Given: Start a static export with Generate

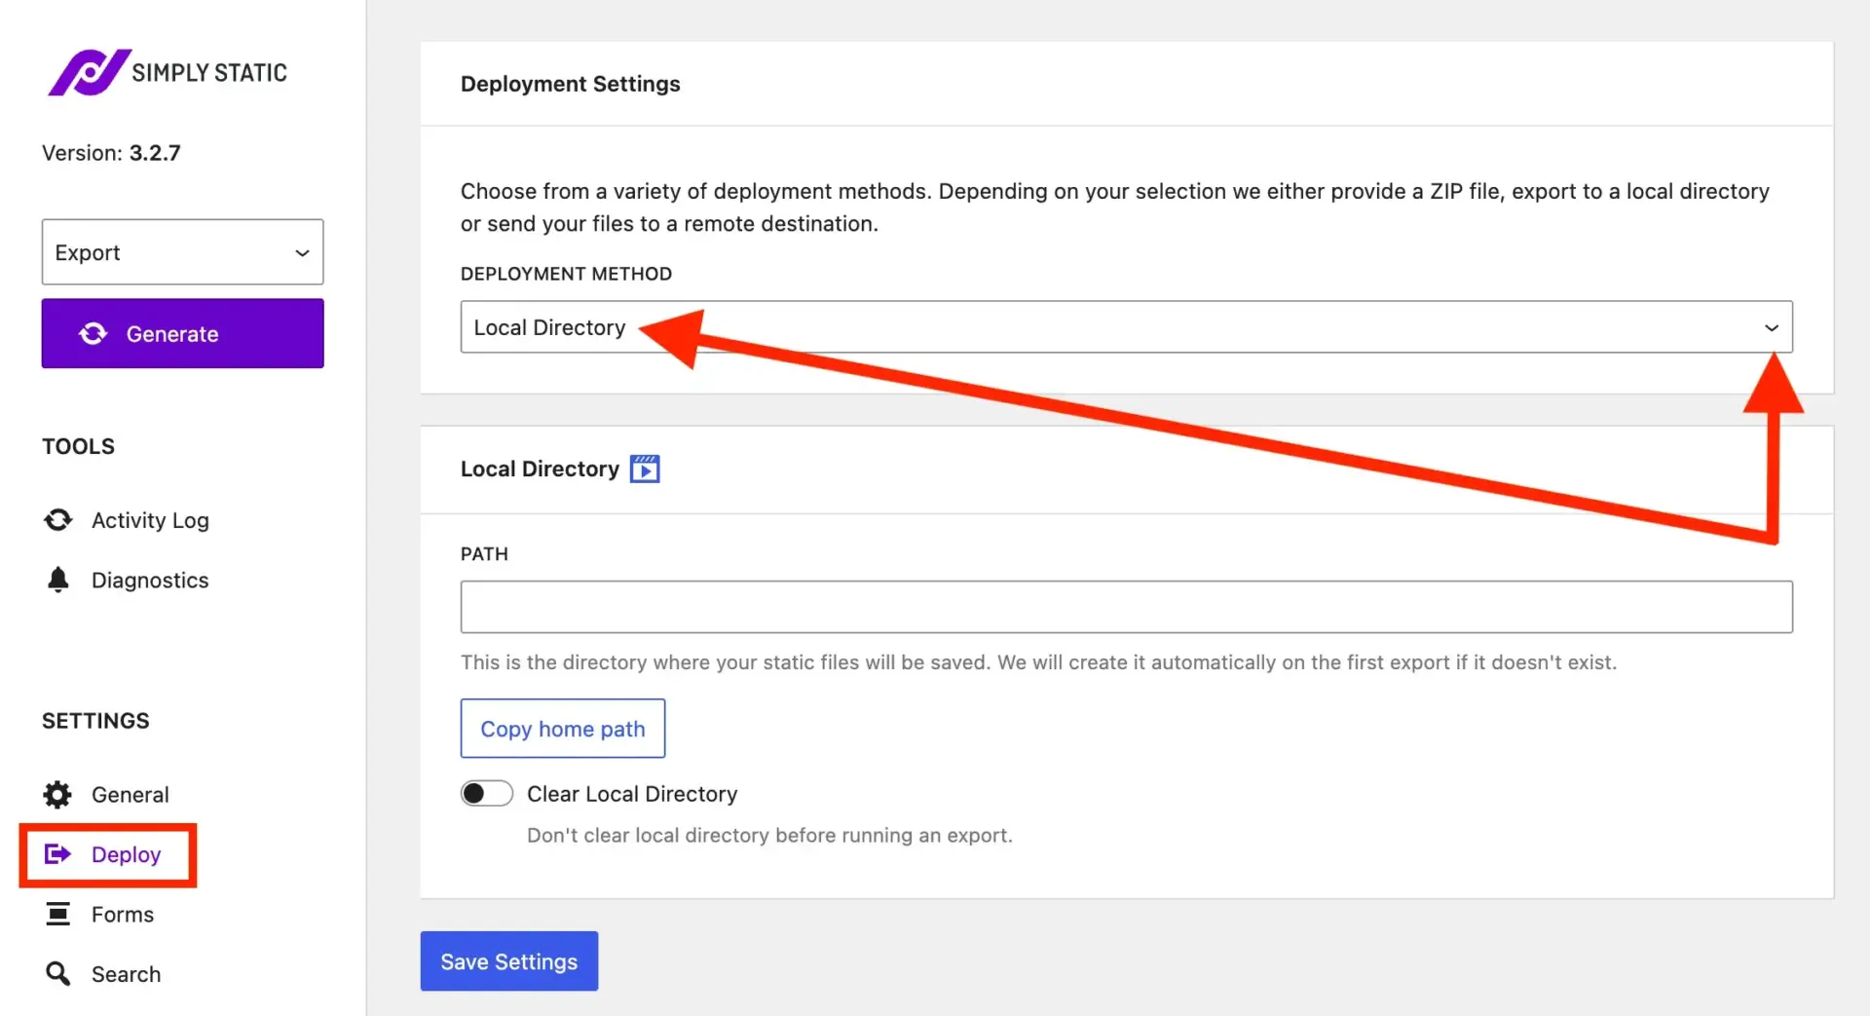Looking at the screenshot, I should coord(182,334).
